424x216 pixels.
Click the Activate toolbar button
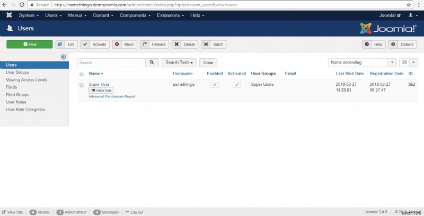(x=95, y=44)
